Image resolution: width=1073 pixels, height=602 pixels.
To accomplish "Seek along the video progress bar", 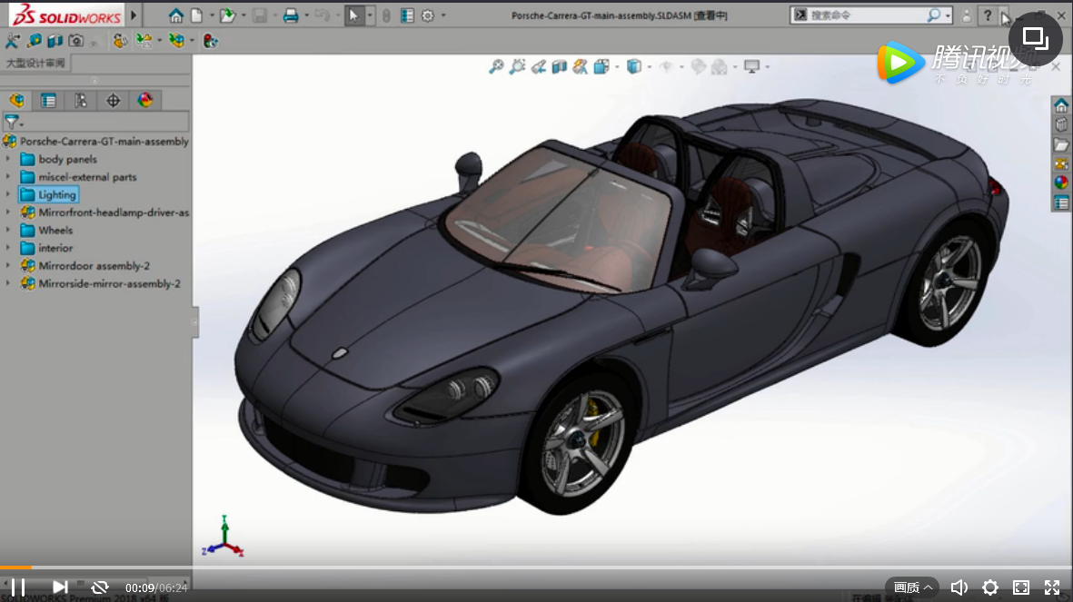I will [x=536, y=567].
